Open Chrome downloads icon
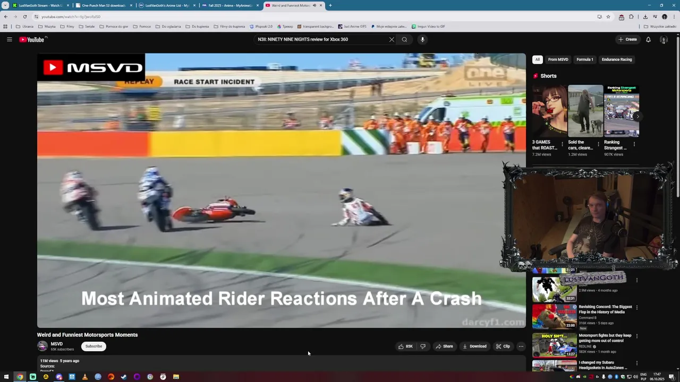 [645, 16]
